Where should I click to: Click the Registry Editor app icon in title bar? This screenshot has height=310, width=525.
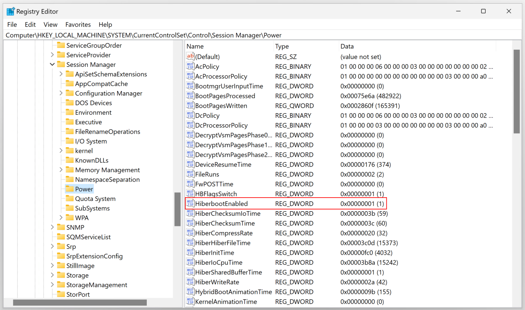tap(11, 11)
